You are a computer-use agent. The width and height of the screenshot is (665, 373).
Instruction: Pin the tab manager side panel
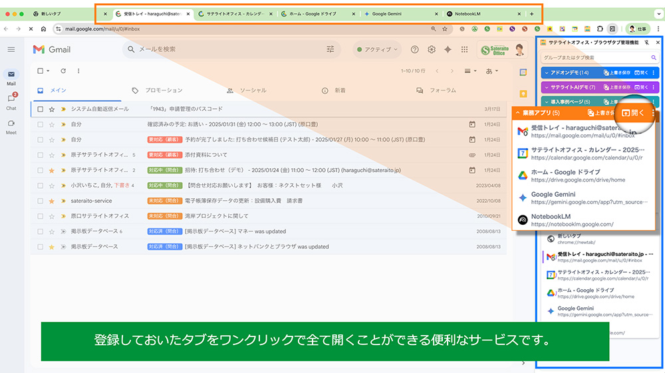tap(647, 43)
